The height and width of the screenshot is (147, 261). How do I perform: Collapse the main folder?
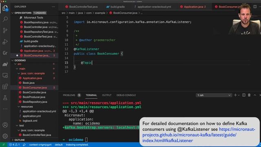click(x=17, y=69)
